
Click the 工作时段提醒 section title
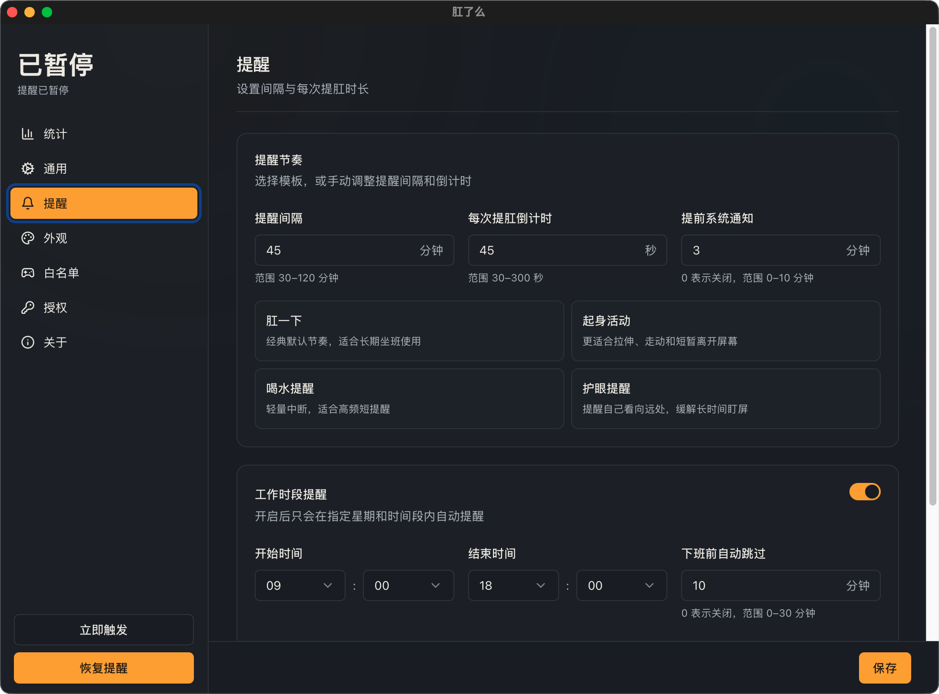291,494
